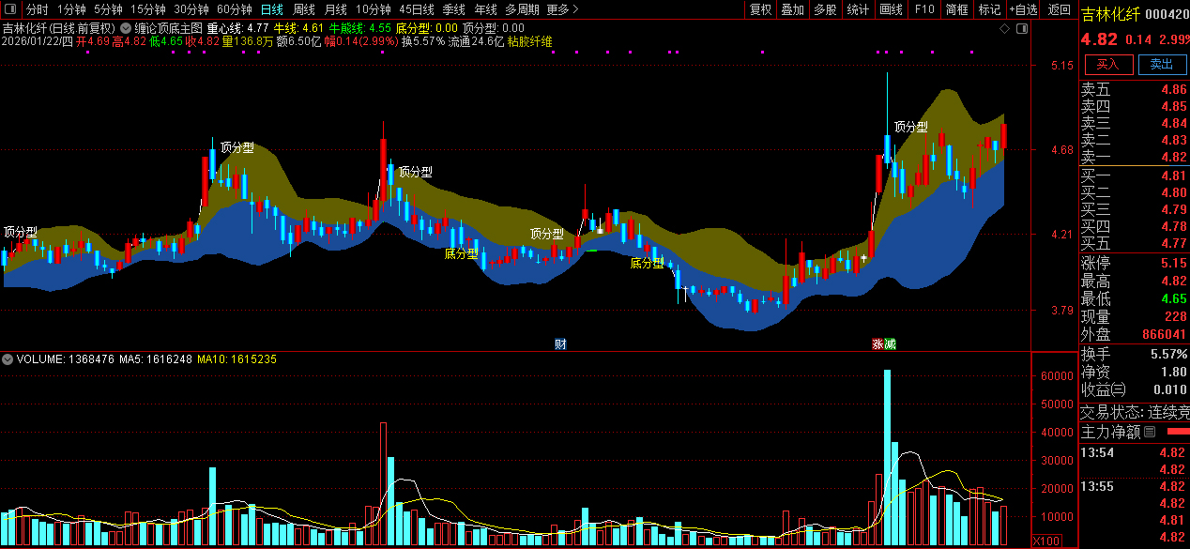Click the 粘胶纤维 sector link
The image size is (1190, 549).
coord(530,41)
